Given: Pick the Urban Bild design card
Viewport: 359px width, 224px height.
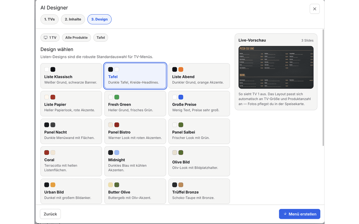Looking at the screenshot, I should click(71, 191).
